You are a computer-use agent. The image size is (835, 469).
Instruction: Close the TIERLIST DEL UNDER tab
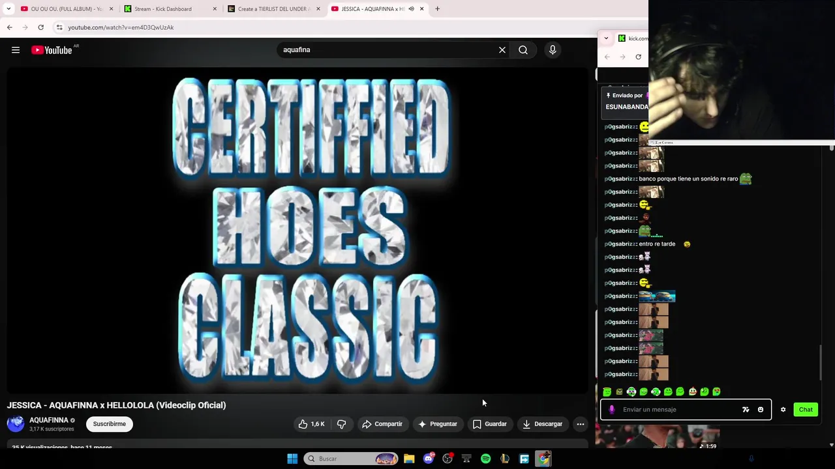pos(318,8)
